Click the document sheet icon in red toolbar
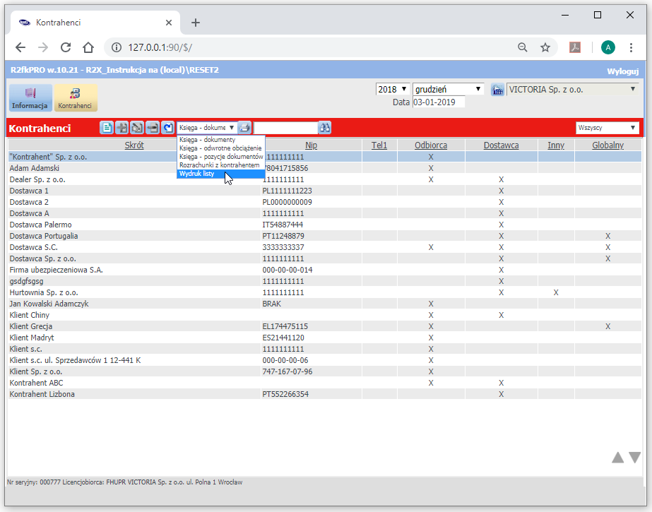 (x=107, y=128)
